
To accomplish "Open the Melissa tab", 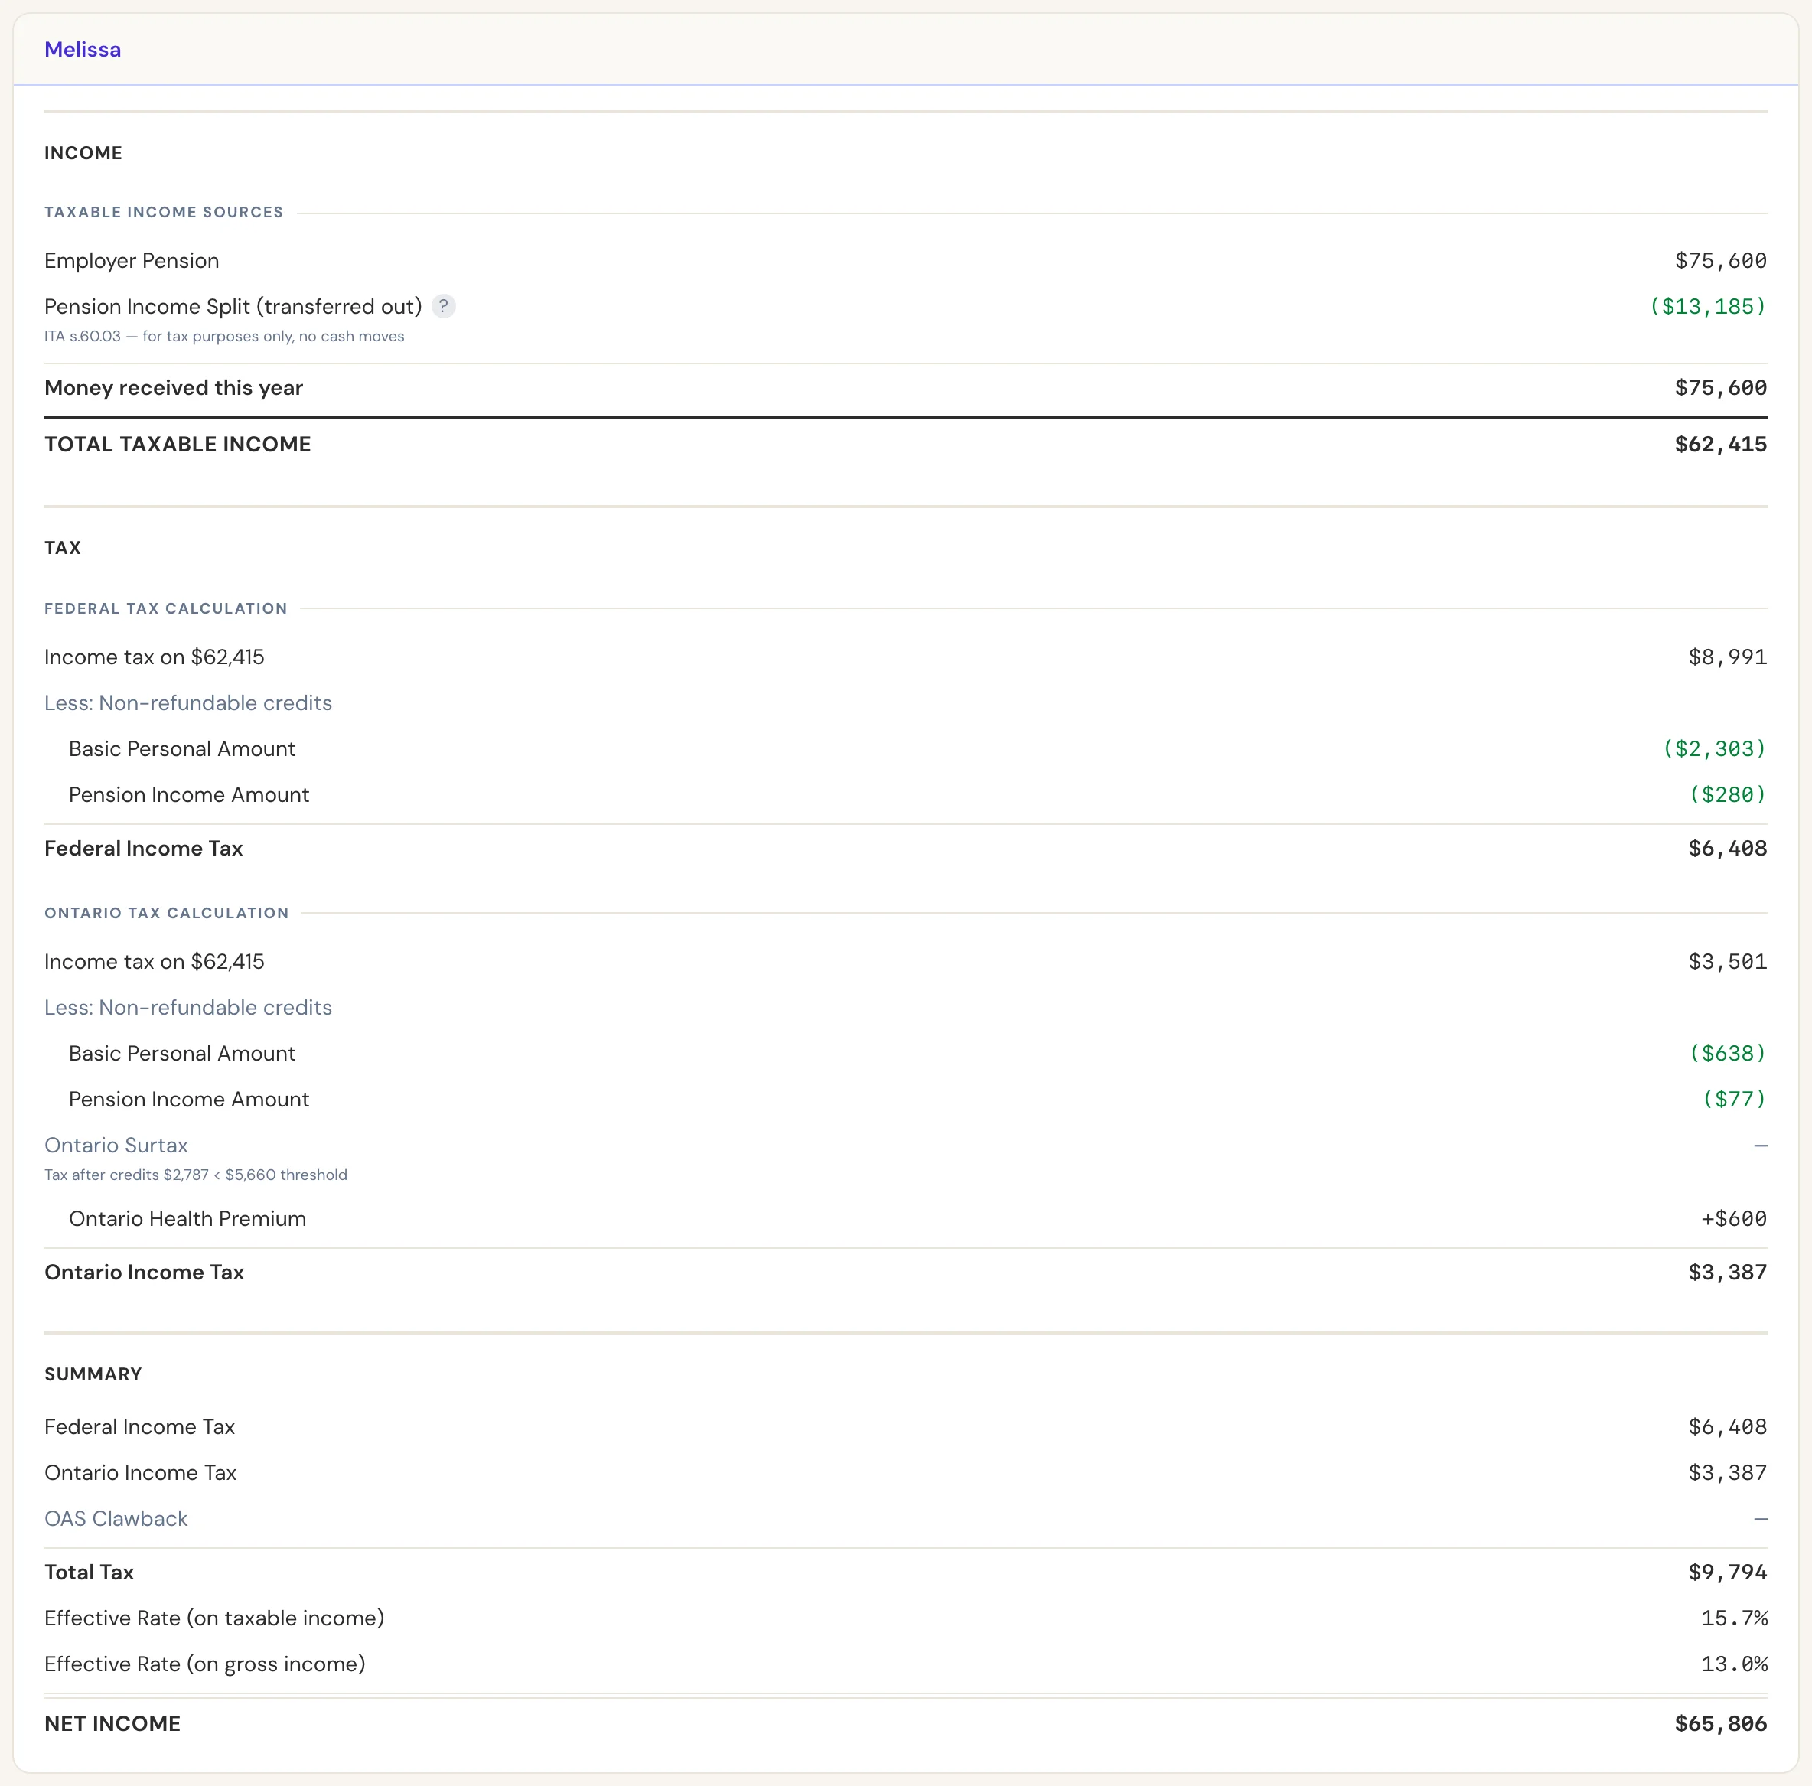I will coord(83,50).
